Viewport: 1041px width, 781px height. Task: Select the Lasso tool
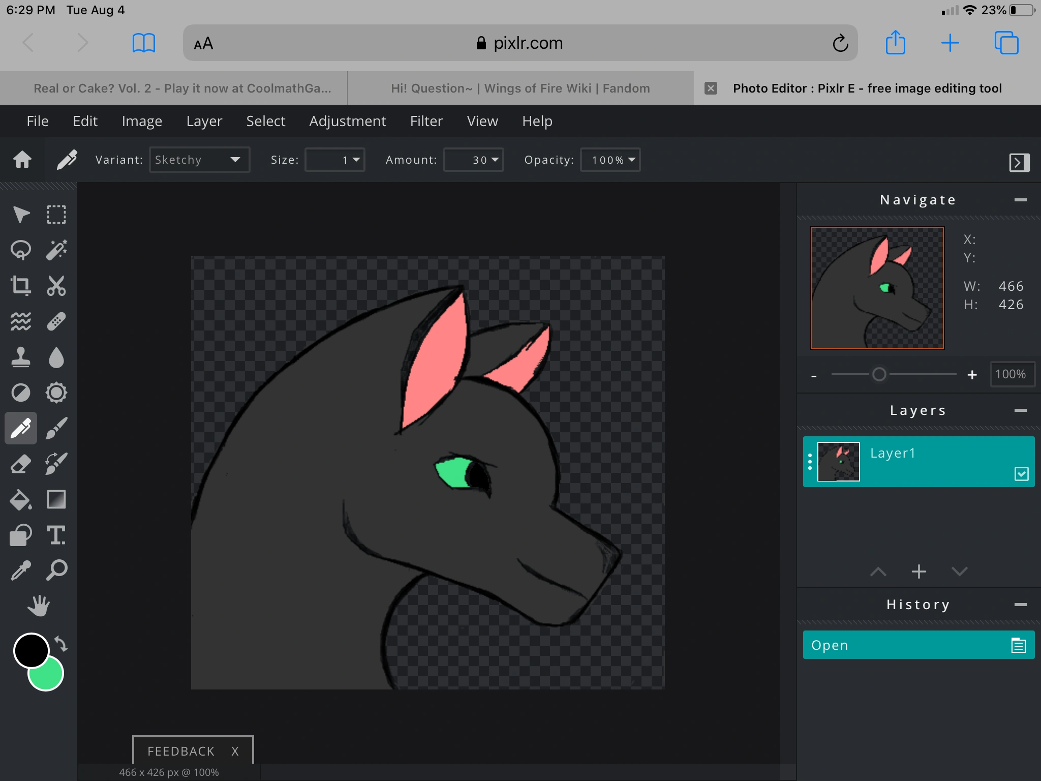click(21, 250)
